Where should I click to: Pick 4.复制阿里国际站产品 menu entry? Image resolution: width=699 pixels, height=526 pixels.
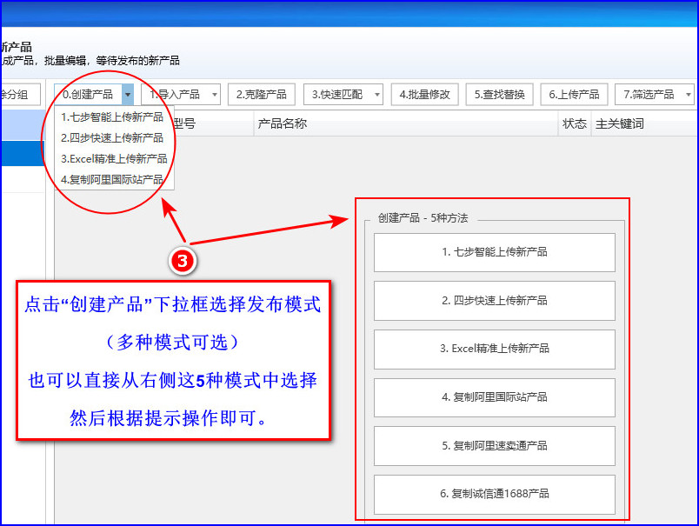pyautogui.click(x=114, y=180)
